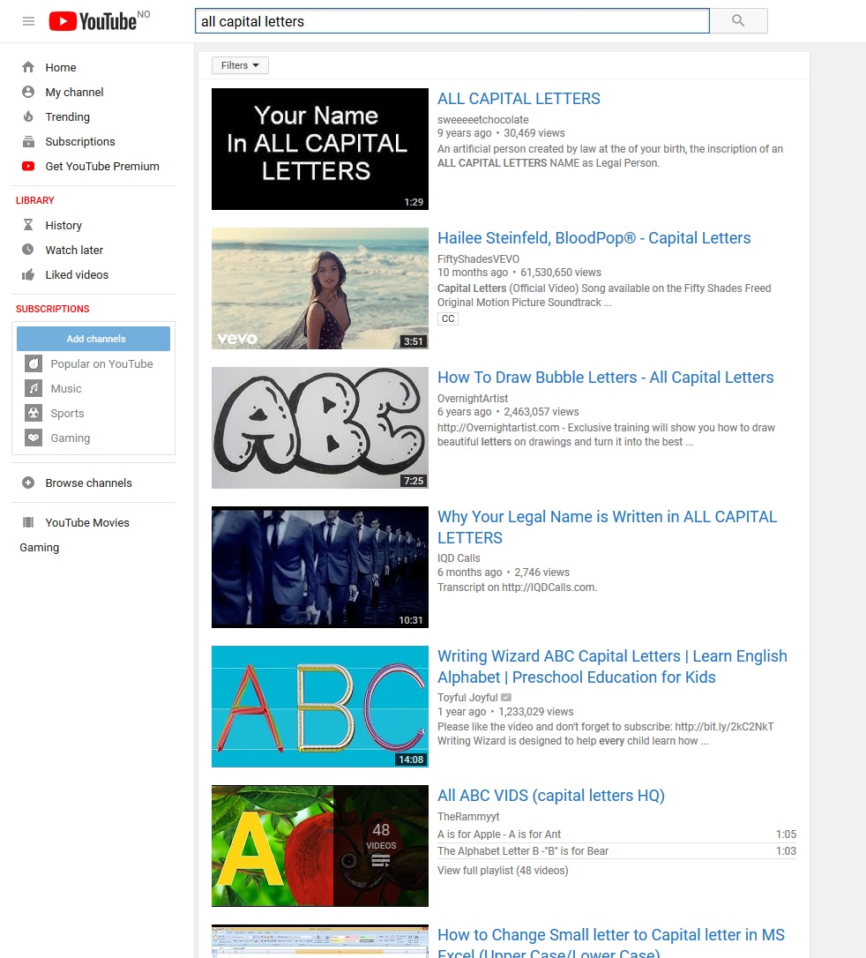
Task: Open the Hailee Steinfeld vevo beach thumbnail
Action: coord(320,288)
